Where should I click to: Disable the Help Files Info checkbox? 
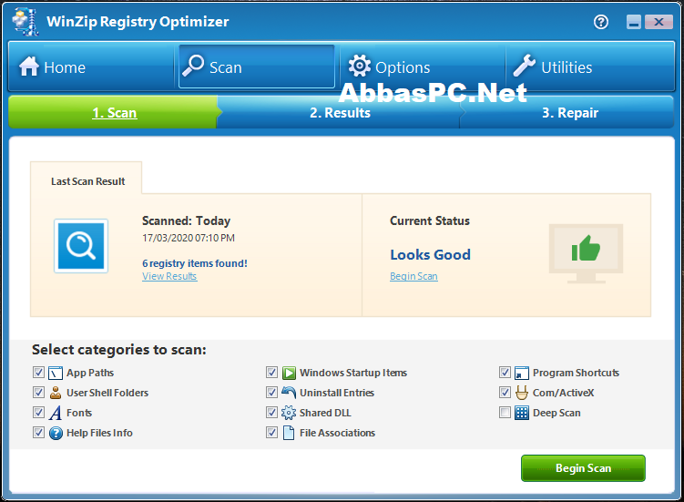coord(38,433)
